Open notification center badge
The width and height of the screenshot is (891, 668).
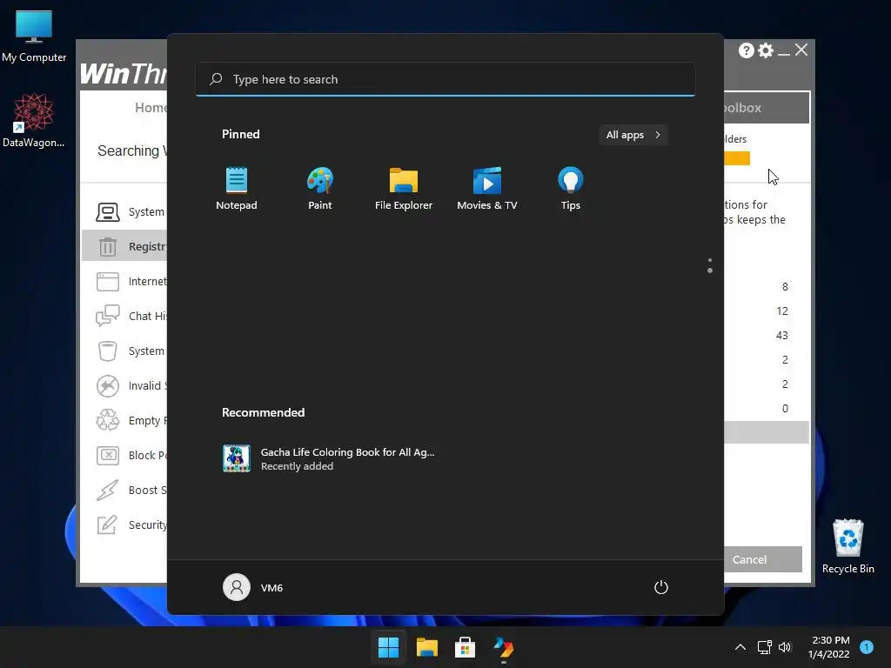click(867, 647)
